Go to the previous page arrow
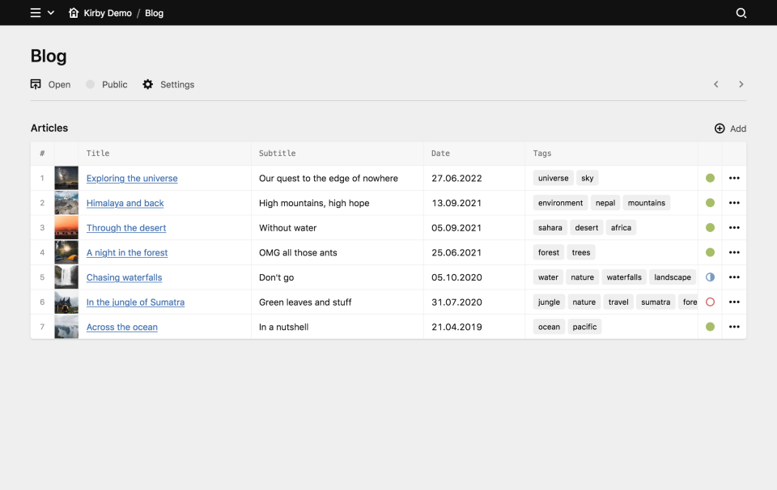 coord(715,84)
